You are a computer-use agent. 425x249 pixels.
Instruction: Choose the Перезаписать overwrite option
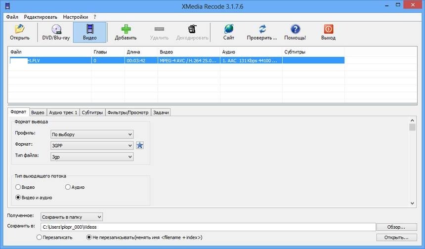tap(40, 238)
